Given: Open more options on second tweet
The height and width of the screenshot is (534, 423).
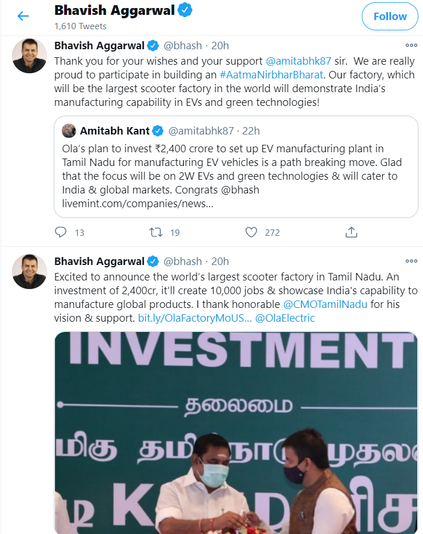Looking at the screenshot, I should pos(411,261).
